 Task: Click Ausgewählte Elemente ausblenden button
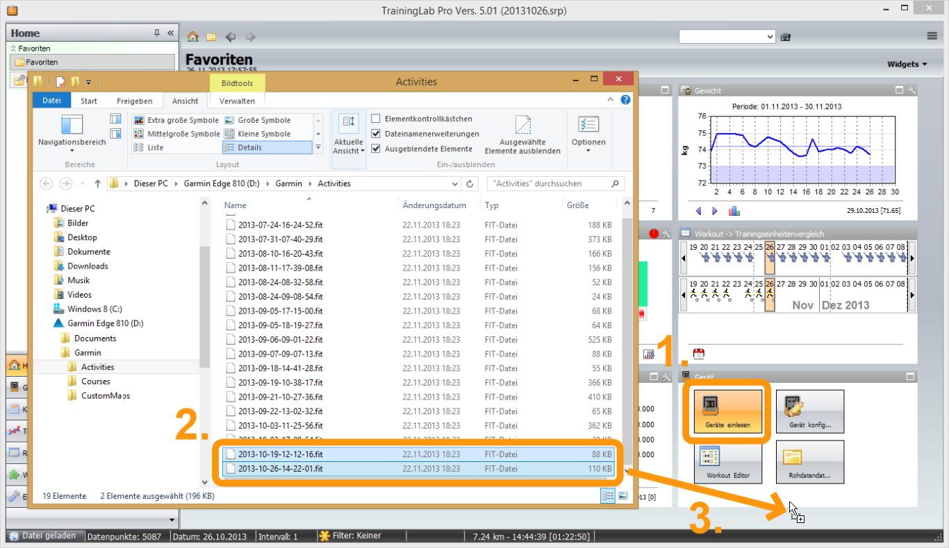point(522,135)
